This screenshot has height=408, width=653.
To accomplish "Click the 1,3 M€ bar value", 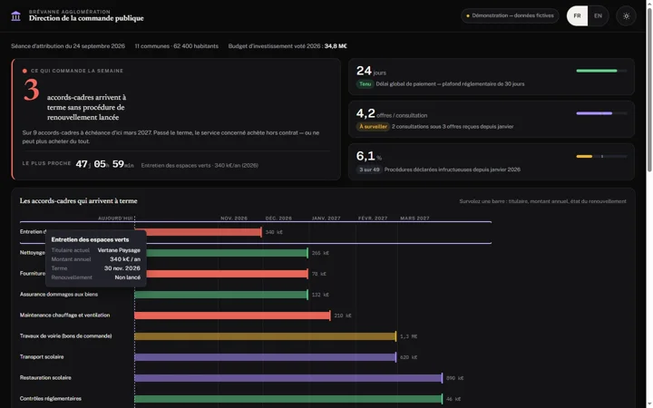I will pos(408,336).
